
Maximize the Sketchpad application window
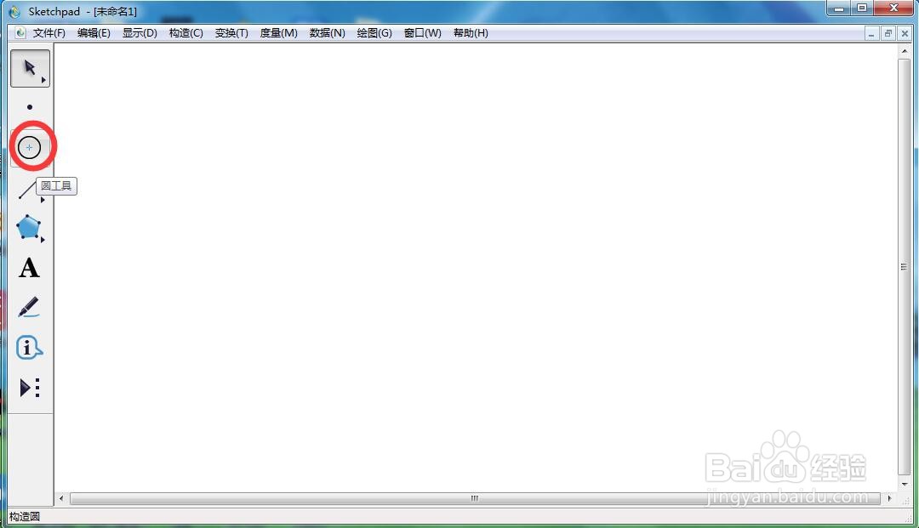(x=861, y=9)
